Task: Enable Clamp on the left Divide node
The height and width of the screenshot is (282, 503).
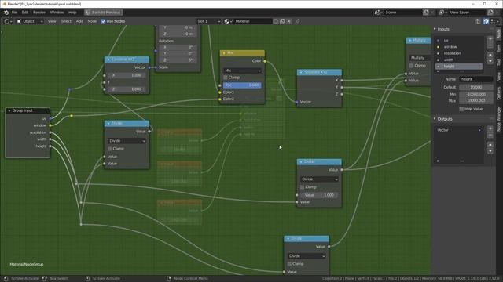Action: 110,149
